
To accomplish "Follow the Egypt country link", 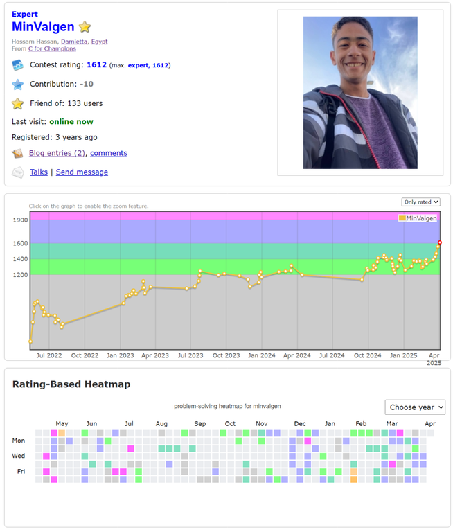I will pos(99,42).
